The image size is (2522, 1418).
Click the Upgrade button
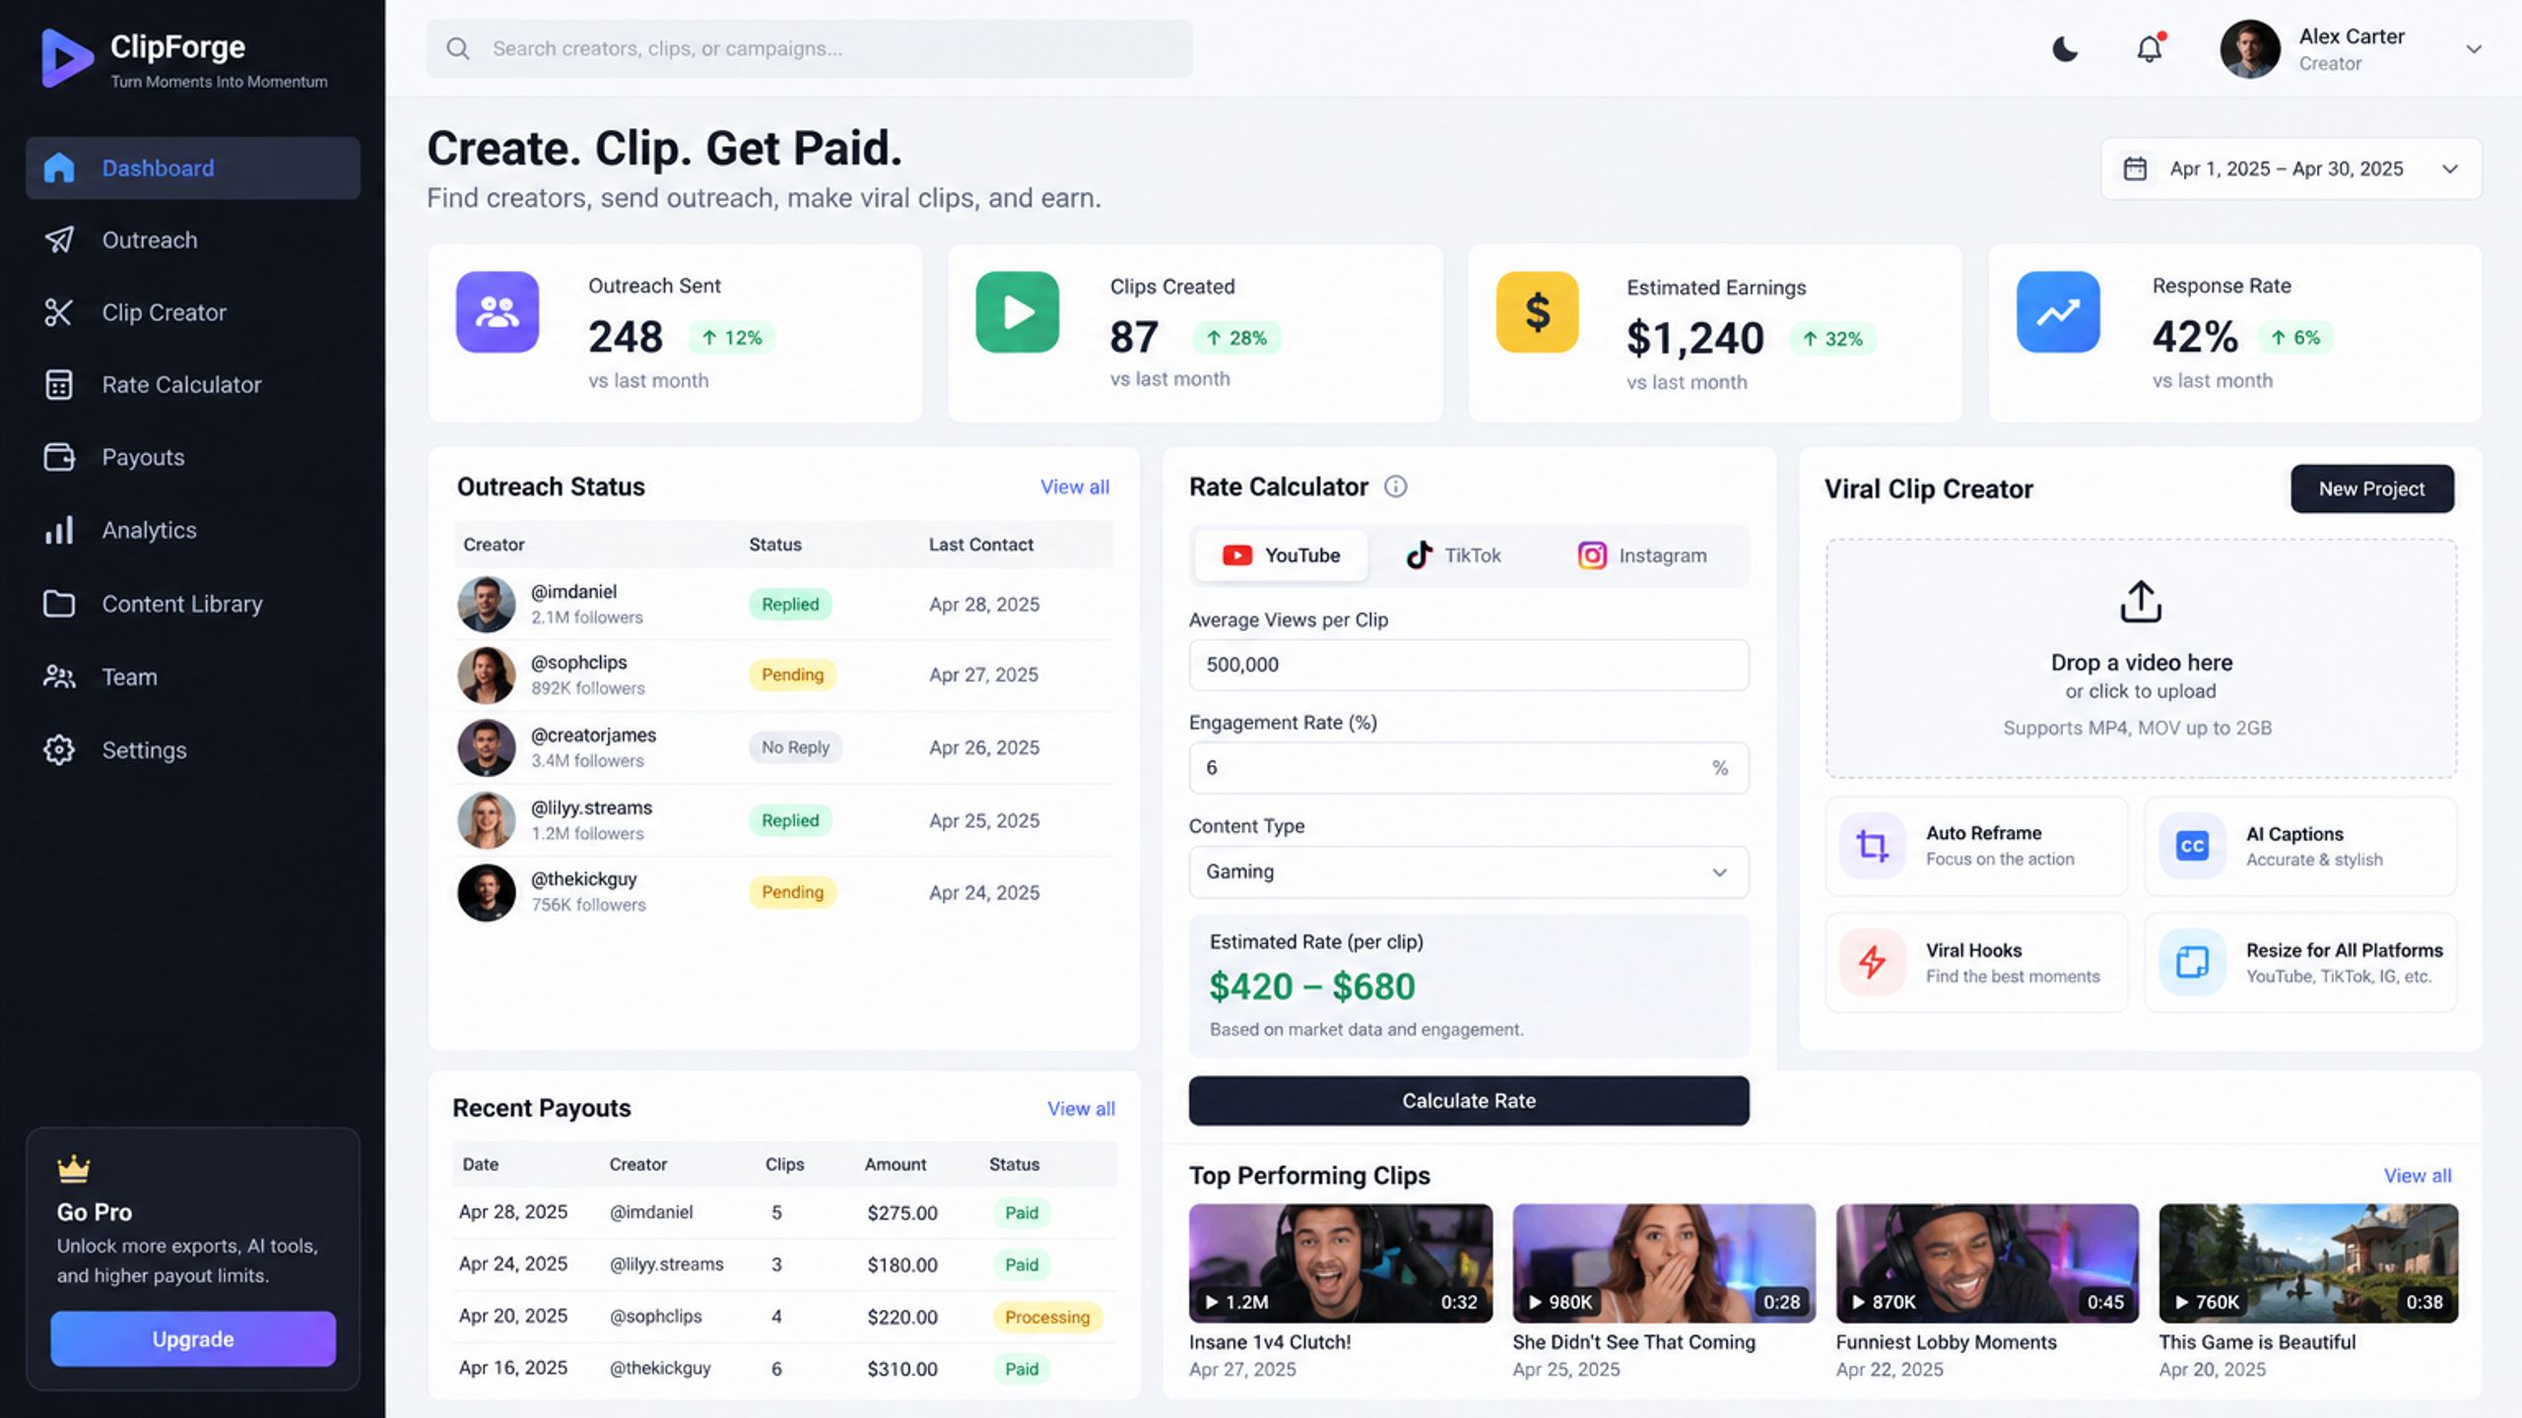coord(193,1339)
